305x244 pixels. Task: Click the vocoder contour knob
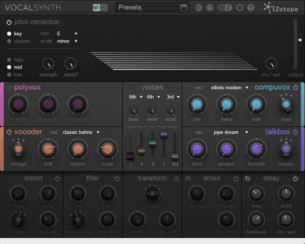[78, 149]
